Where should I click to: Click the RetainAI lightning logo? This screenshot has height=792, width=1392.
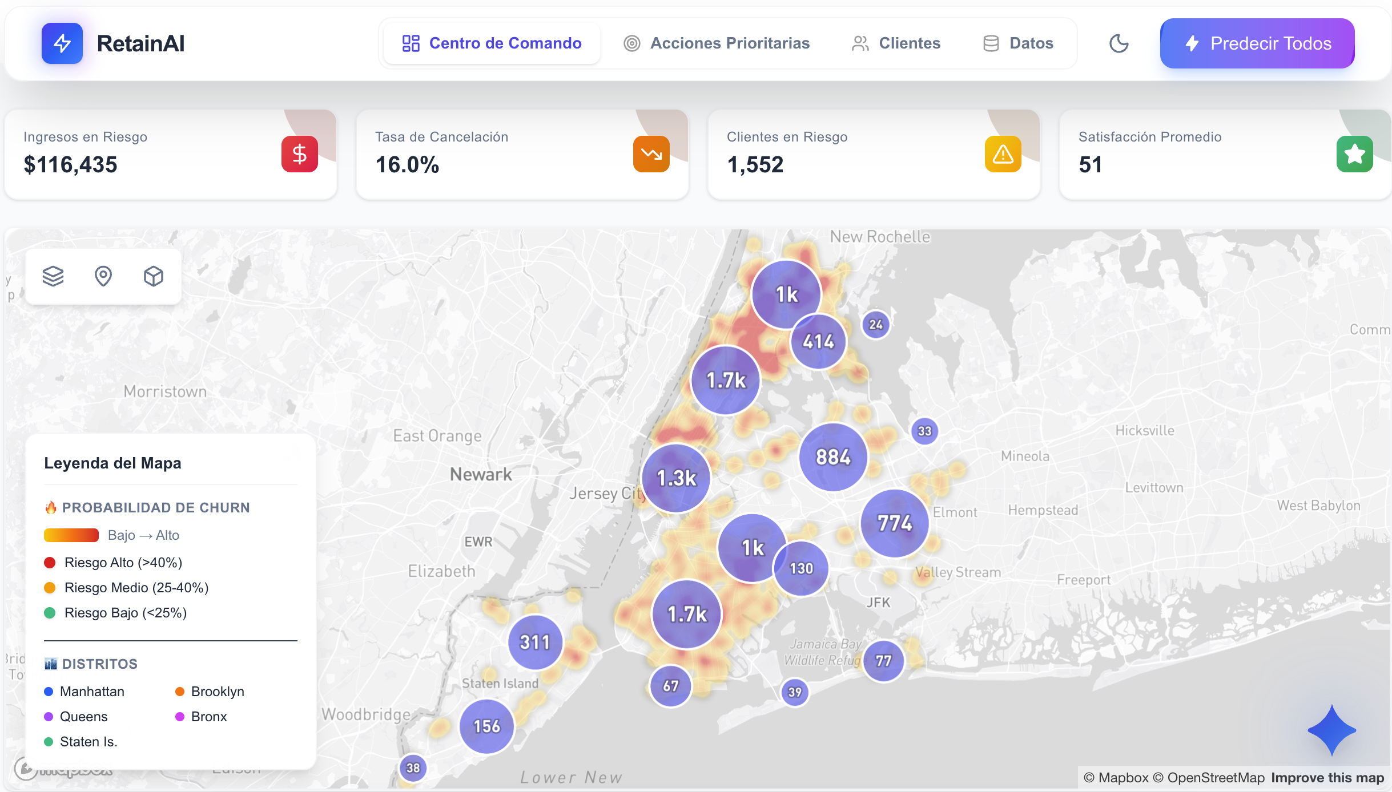tap(62, 43)
